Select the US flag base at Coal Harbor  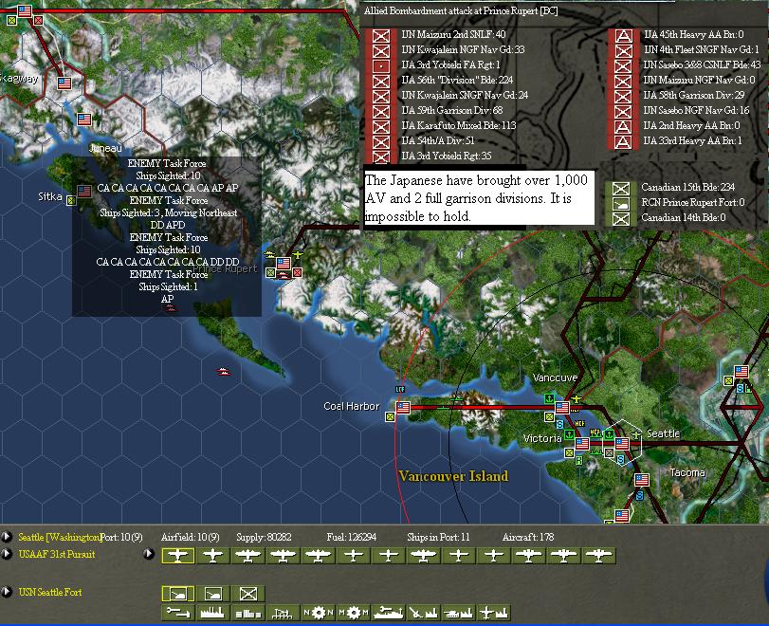pyautogui.click(x=403, y=407)
